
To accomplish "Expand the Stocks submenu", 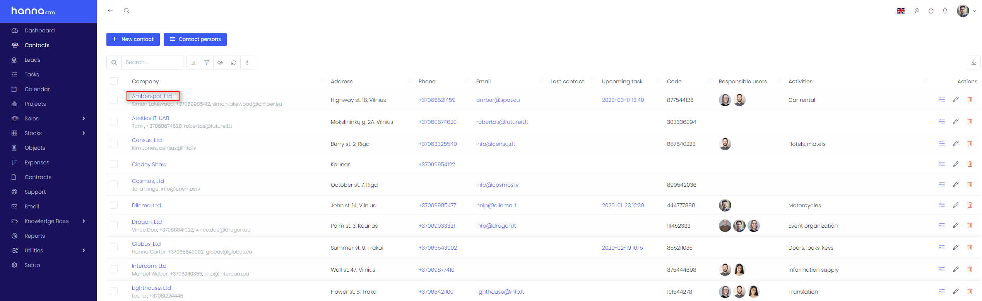I will point(84,133).
